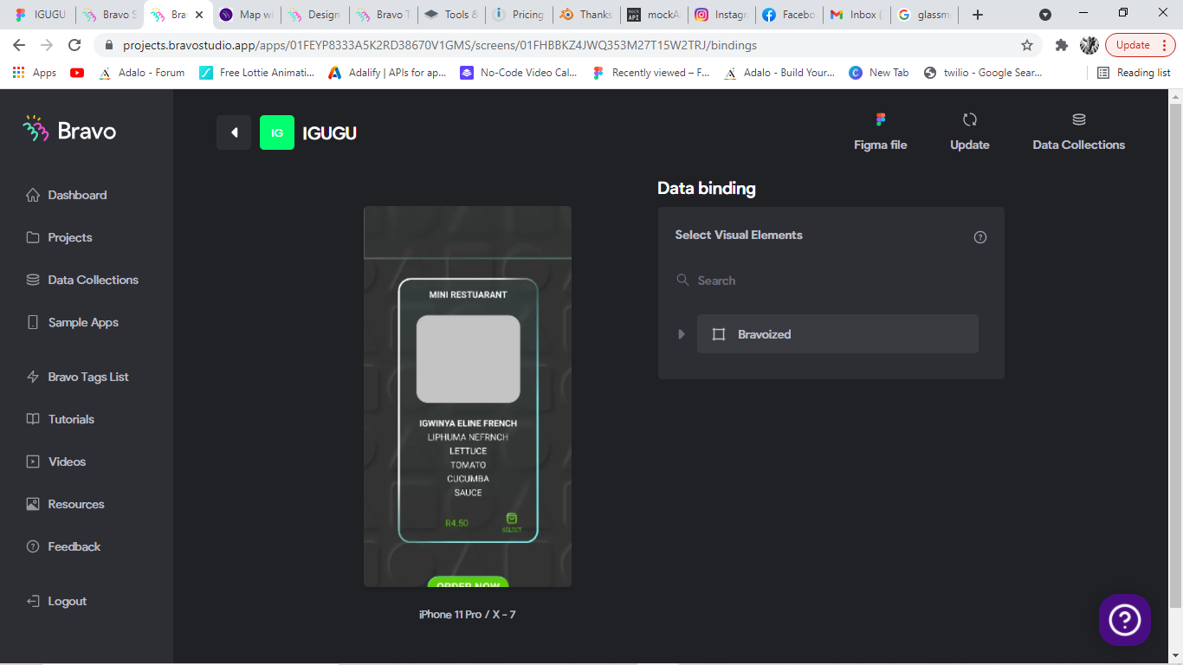Expand the Bravoized element tree arrow

pyautogui.click(x=682, y=334)
